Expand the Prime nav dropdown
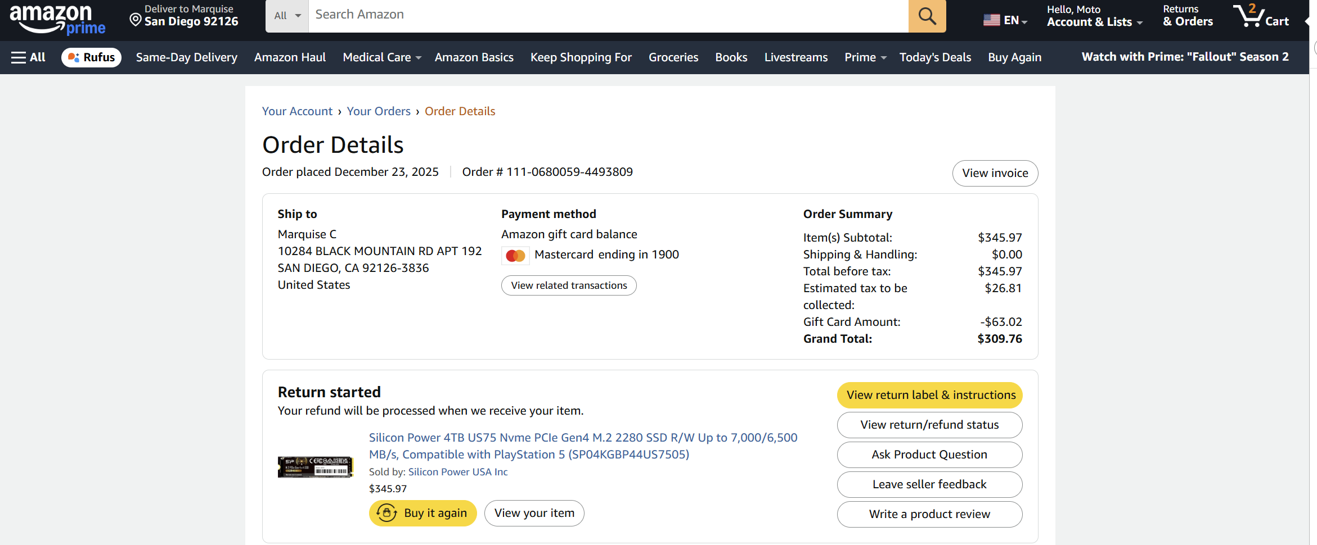The image size is (1317, 545). (865, 57)
